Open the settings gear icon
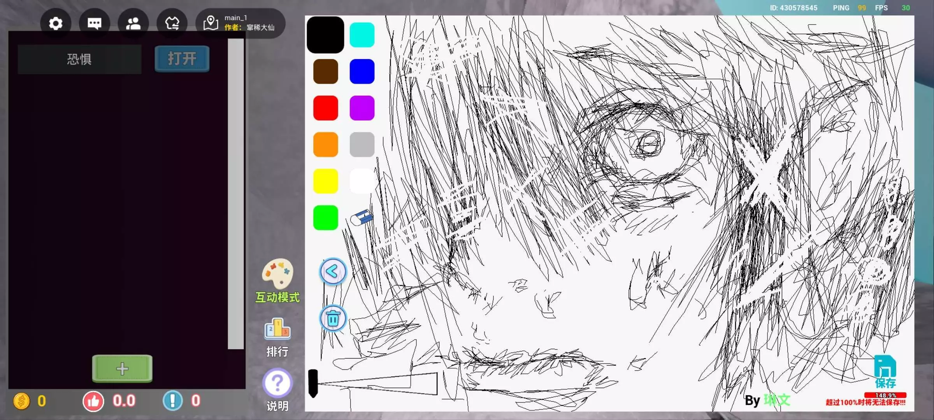 tap(56, 24)
